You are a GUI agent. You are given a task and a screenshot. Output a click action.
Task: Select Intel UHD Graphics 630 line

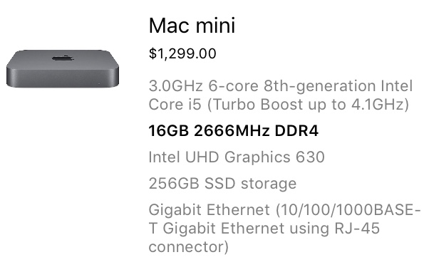(x=237, y=157)
